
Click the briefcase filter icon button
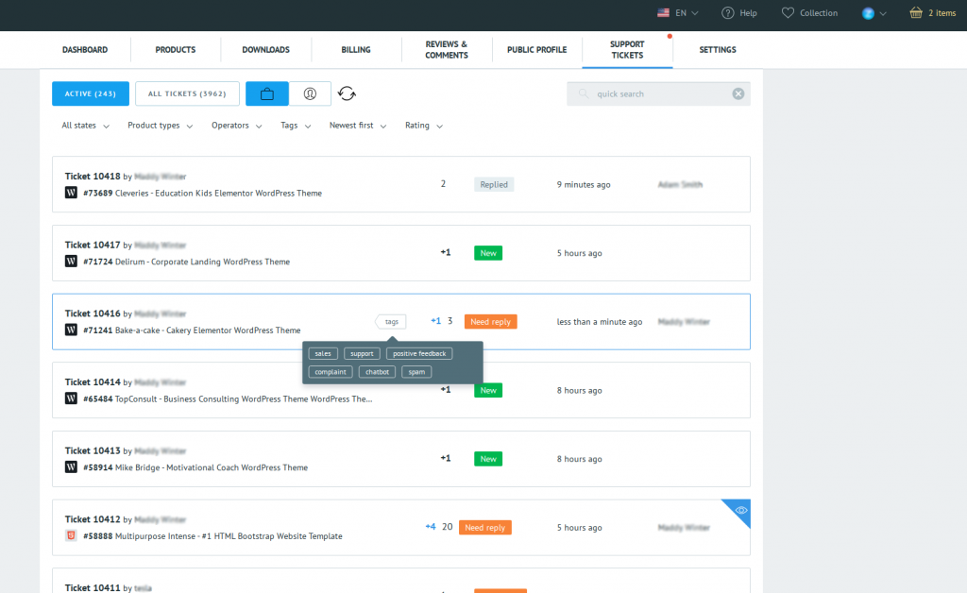click(x=267, y=93)
